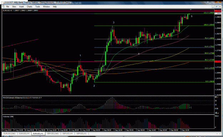Select the wave label 1 on chart
Viewport: 223px width, 137px height.
click(80, 56)
